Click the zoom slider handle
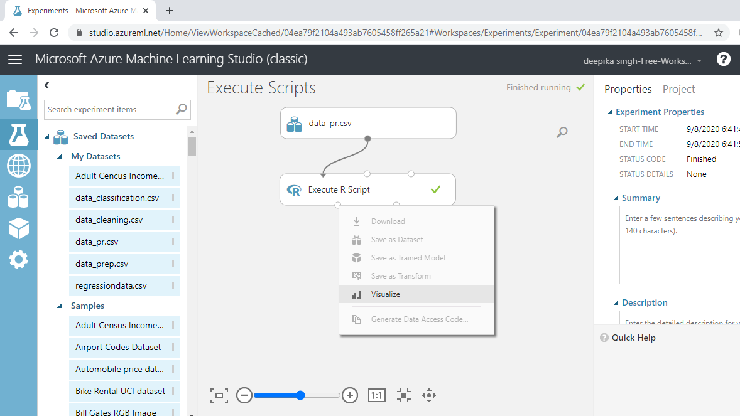 [300, 395]
